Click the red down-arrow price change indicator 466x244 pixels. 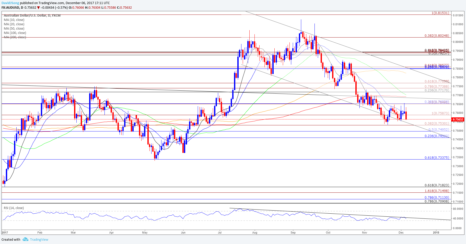[x=39, y=8]
